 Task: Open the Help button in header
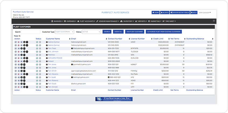(194, 13)
